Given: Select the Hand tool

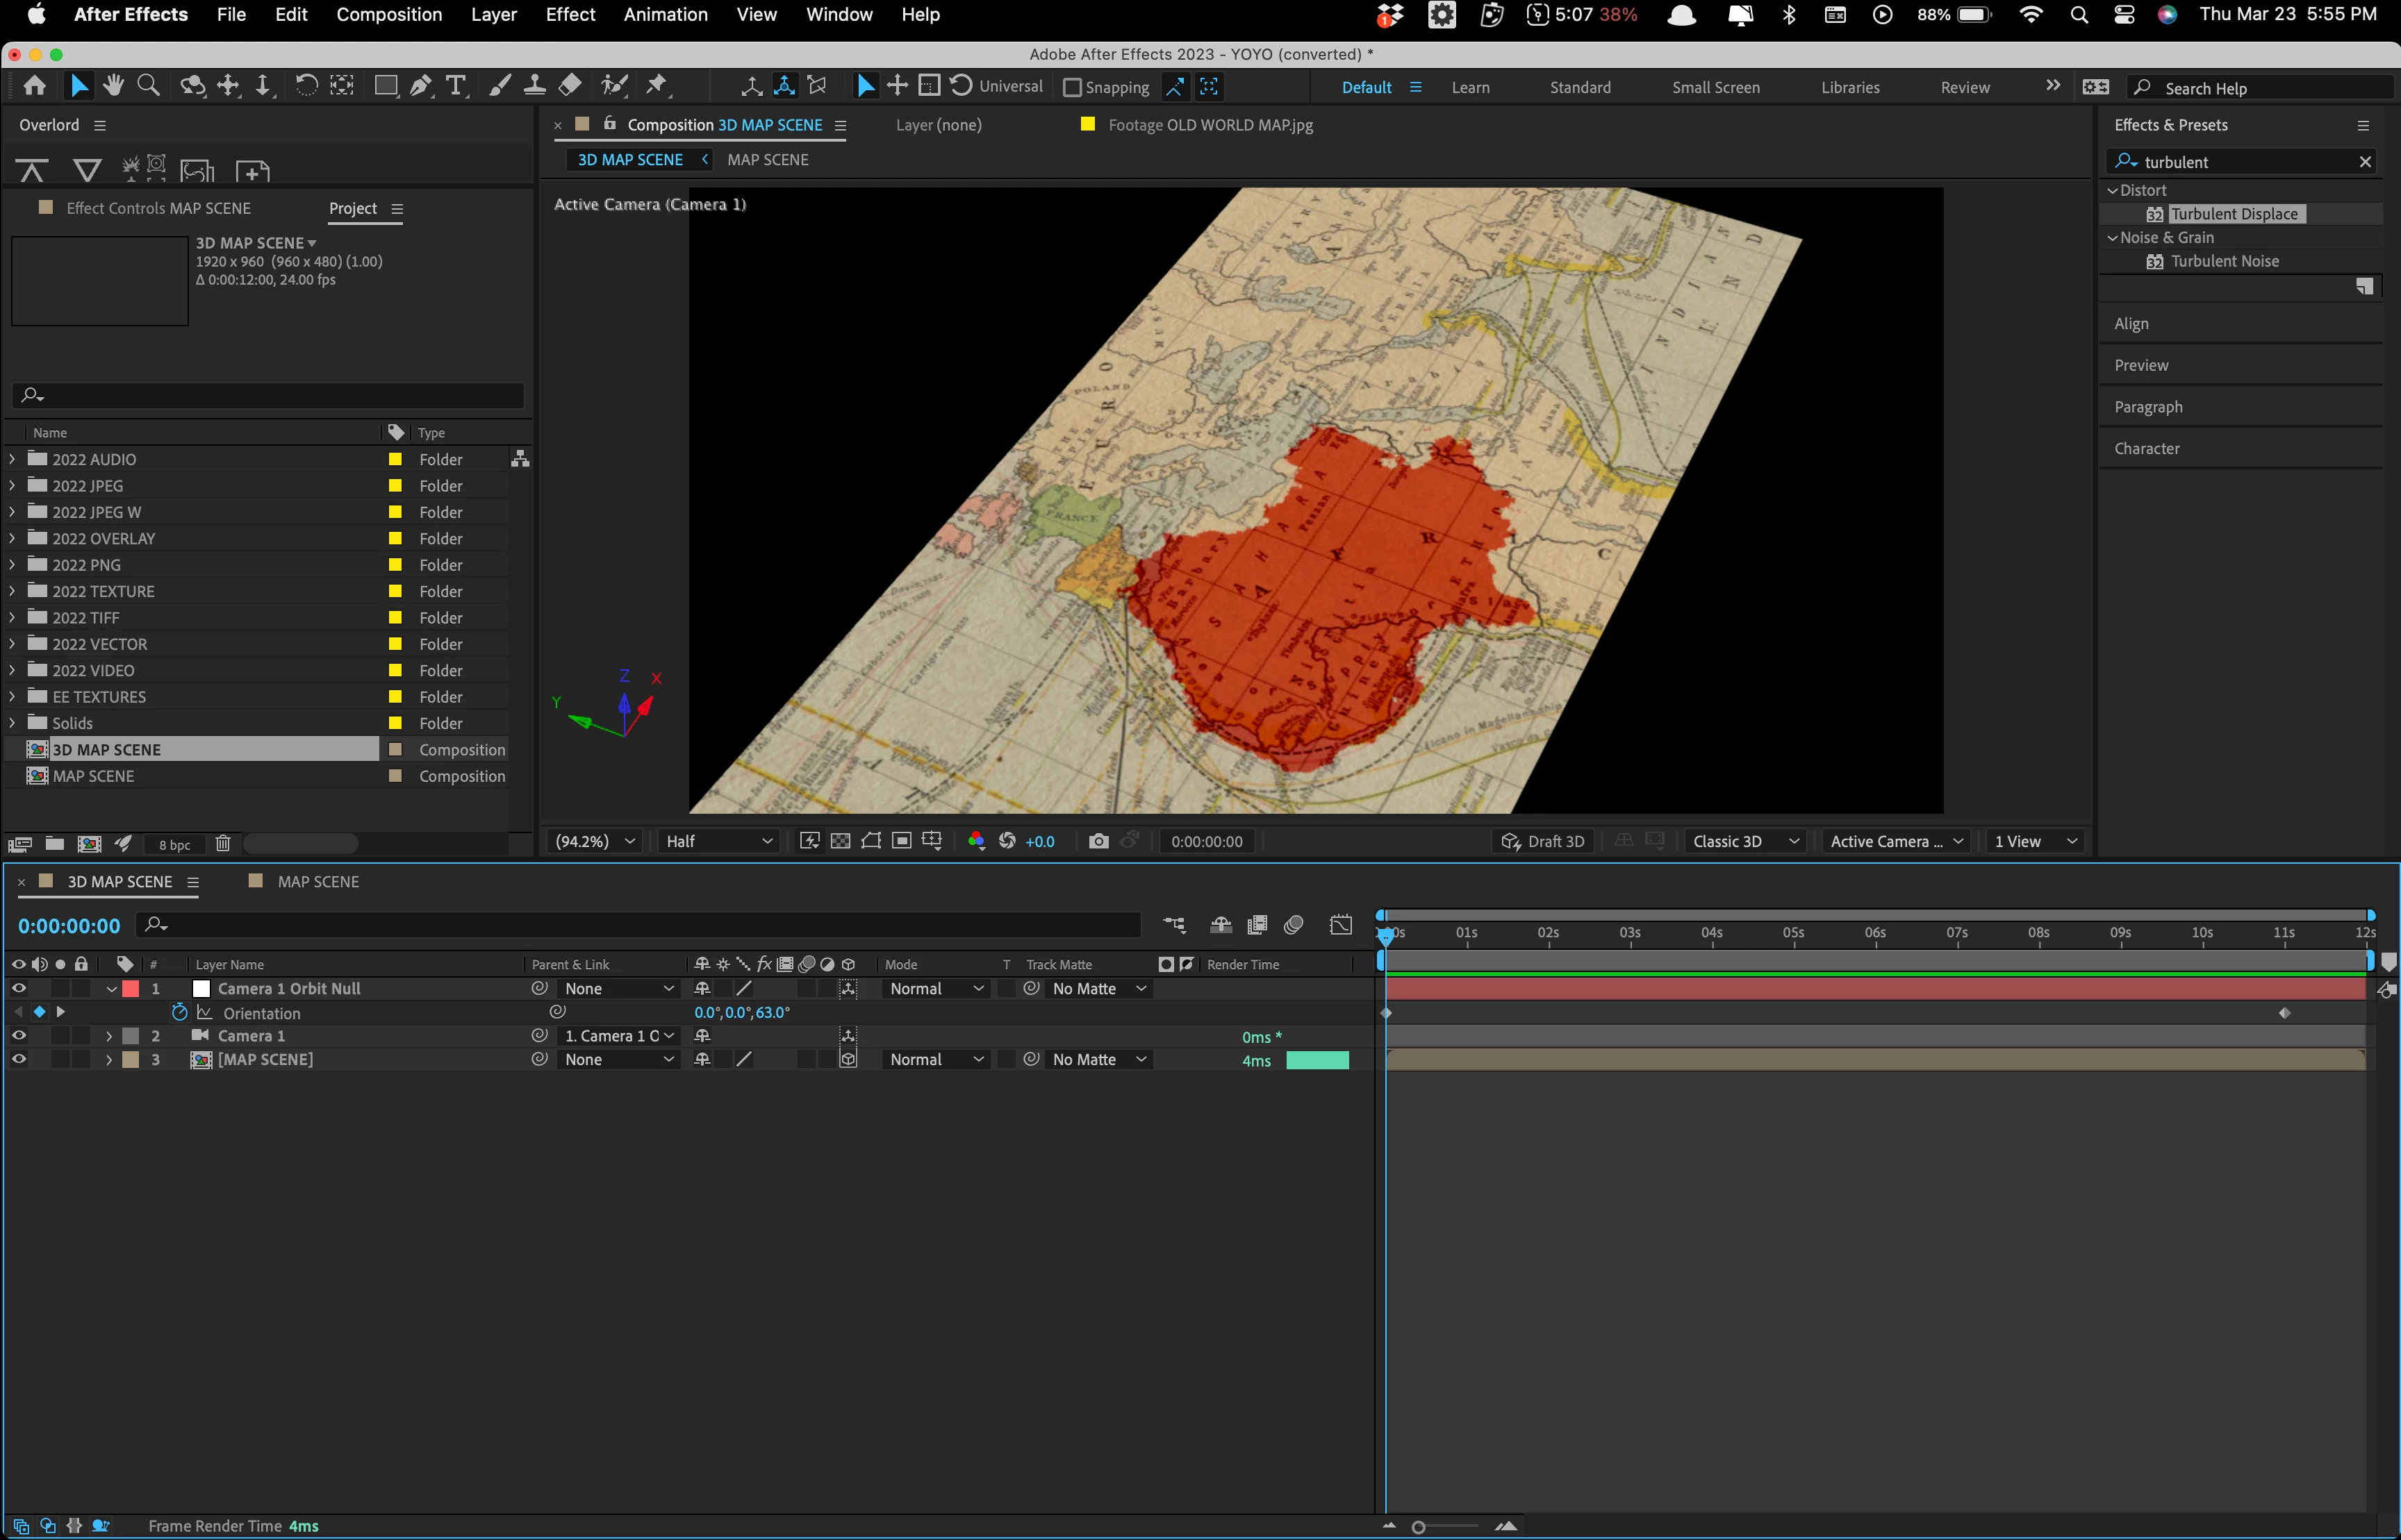Looking at the screenshot, I should click(113, 86).
